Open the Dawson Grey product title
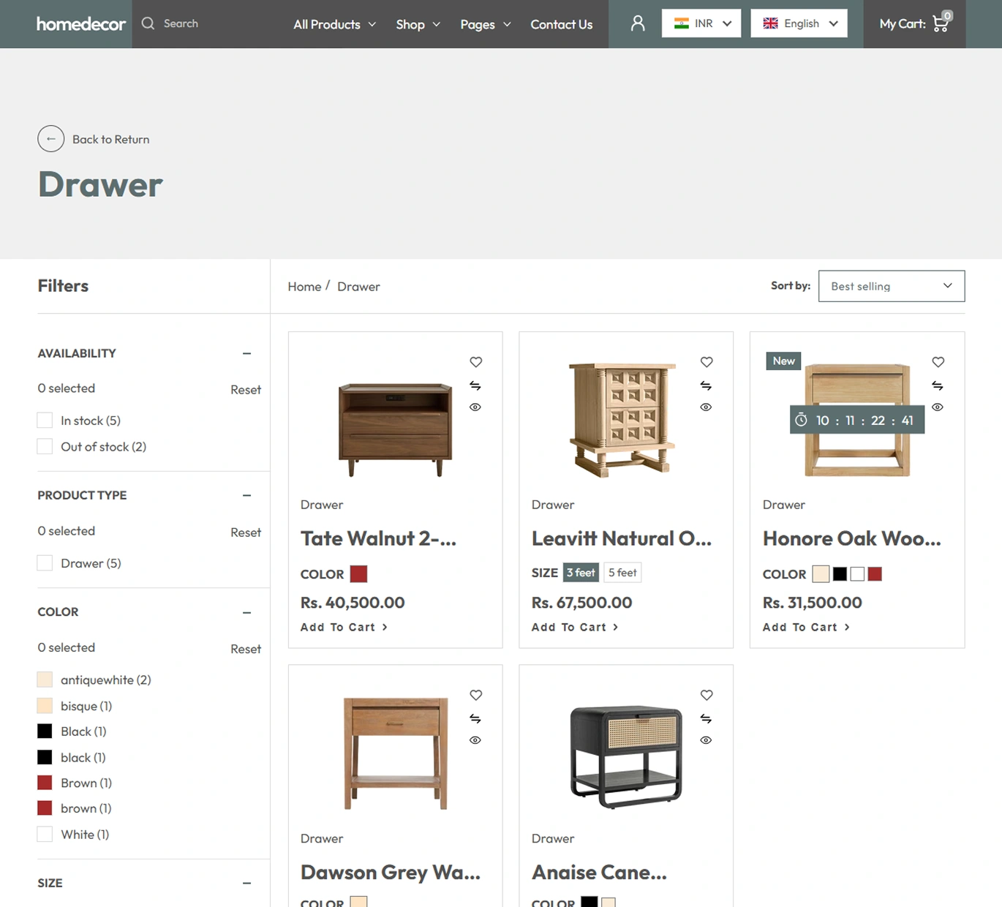Screen dimensions: 1002x907 click(x=391, y=873)
